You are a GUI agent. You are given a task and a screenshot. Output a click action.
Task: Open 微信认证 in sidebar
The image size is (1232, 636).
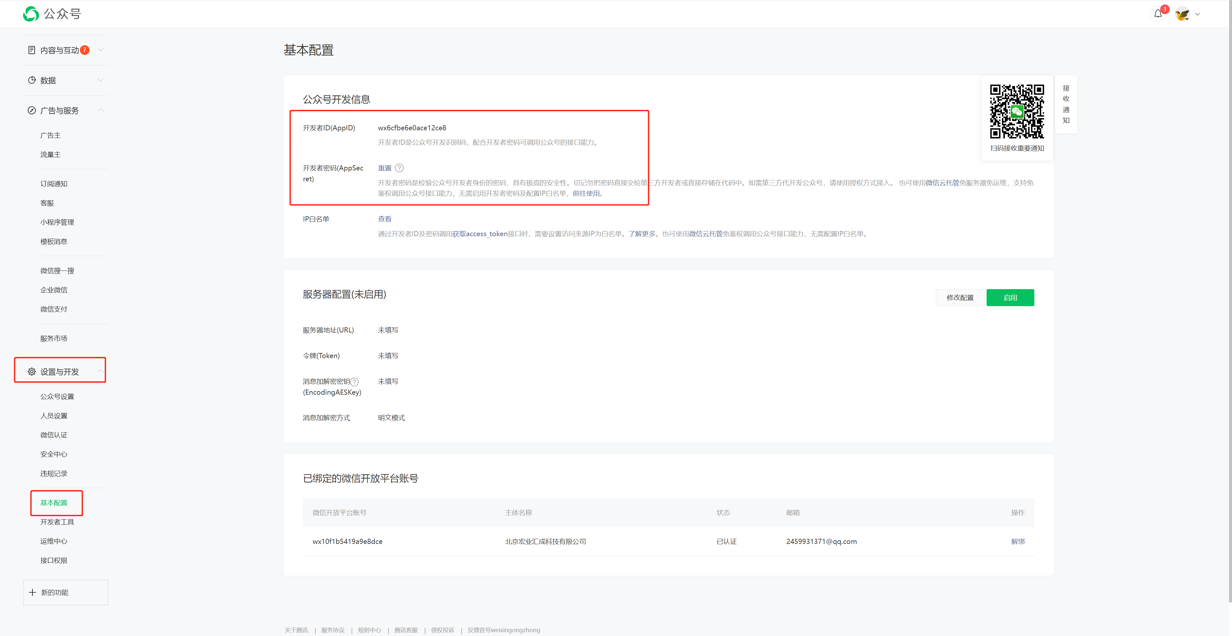pyautogui.click(x=54, y=435)
